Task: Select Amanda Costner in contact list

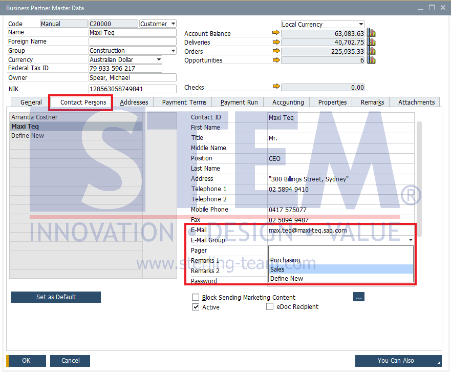Action: coord(34,117)
